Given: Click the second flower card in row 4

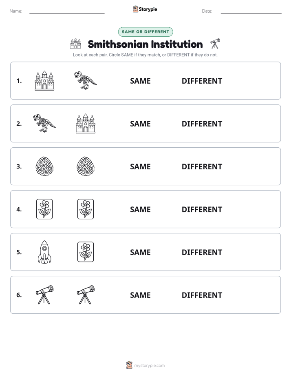Looking at the screenshot, I should click(86, 209).
